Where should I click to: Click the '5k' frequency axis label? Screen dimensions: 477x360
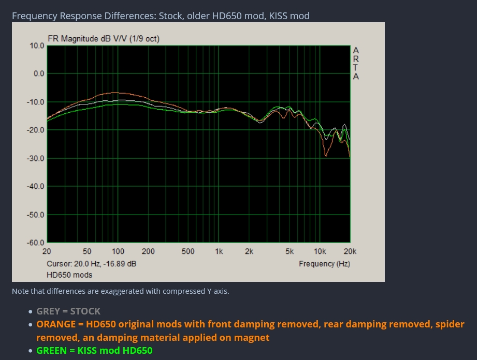click(x=290, y=251)
